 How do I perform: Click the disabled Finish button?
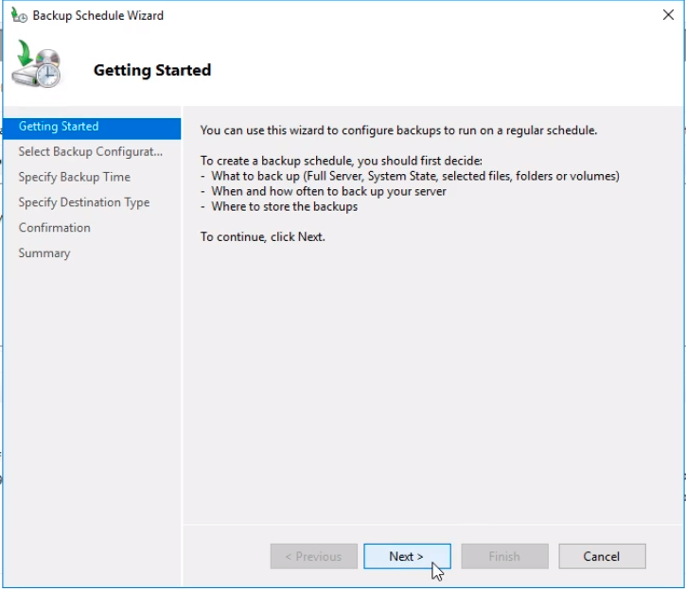coord(503,556)
